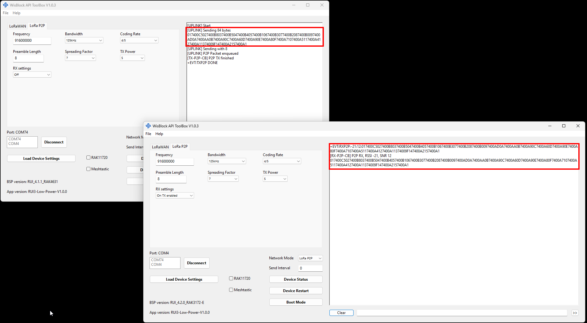Image resolution: width=587 pixels, height=323 pixels.
Task: Click the Boot Mode button
Action: (296, 302)
